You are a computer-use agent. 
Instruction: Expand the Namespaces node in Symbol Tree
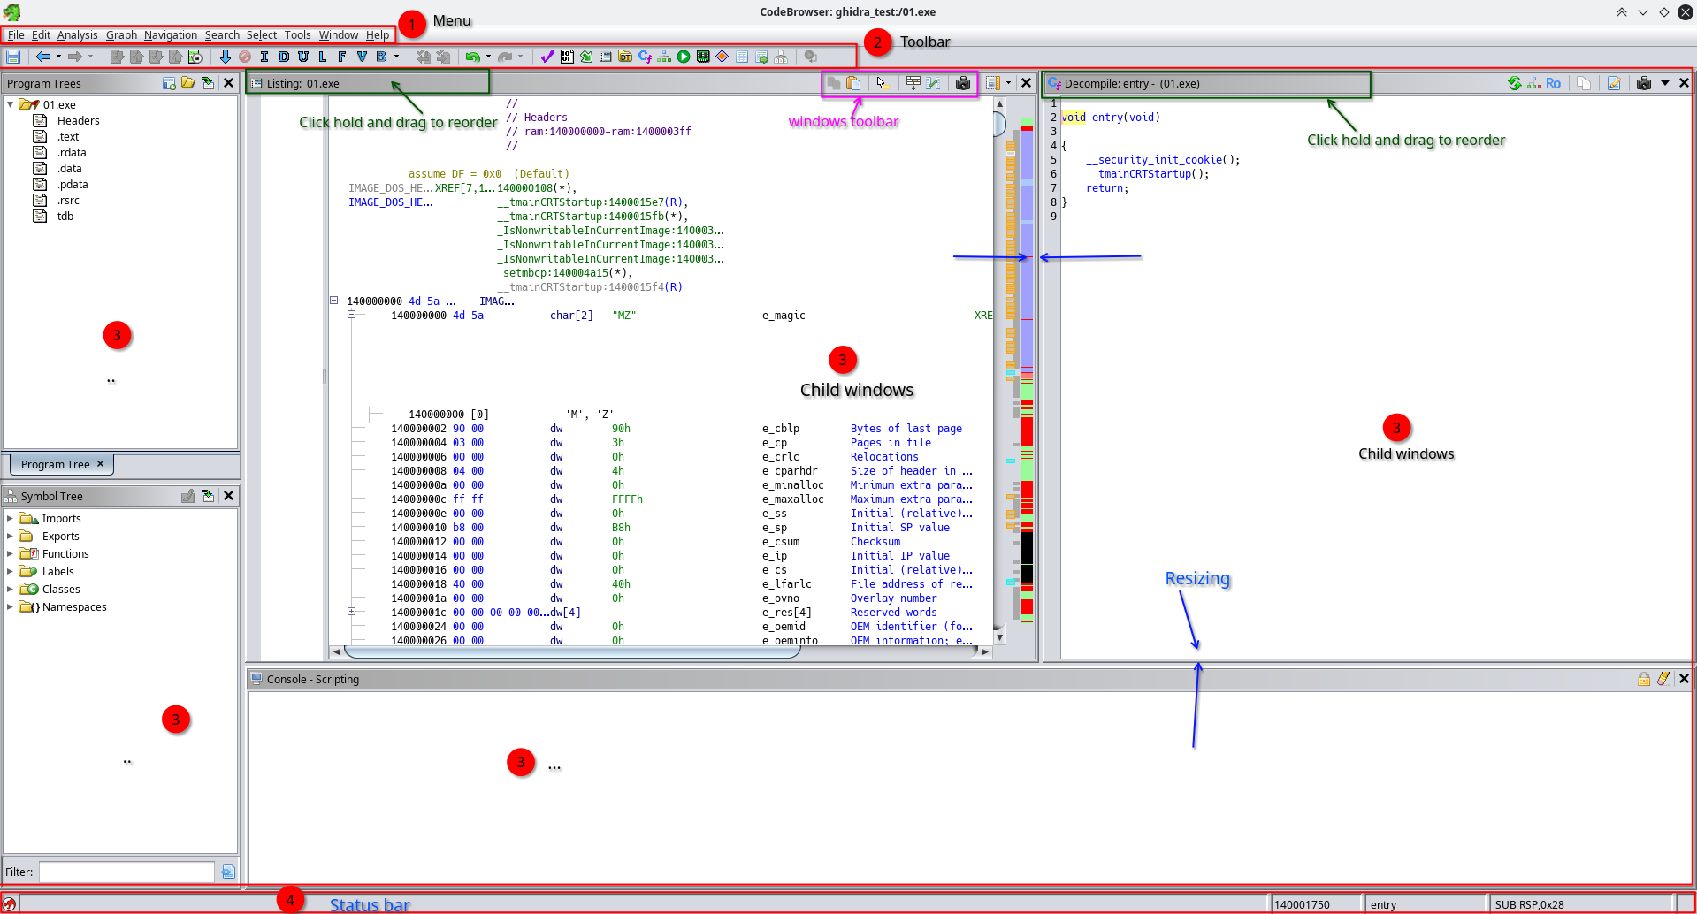click(10, 607)
